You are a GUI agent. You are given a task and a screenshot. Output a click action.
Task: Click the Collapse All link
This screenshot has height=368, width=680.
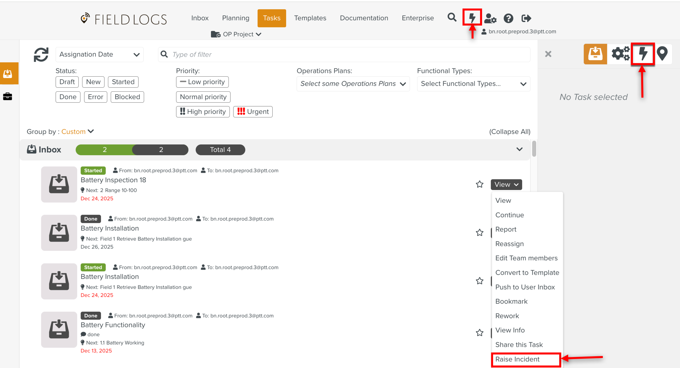[x=509, y=132]
